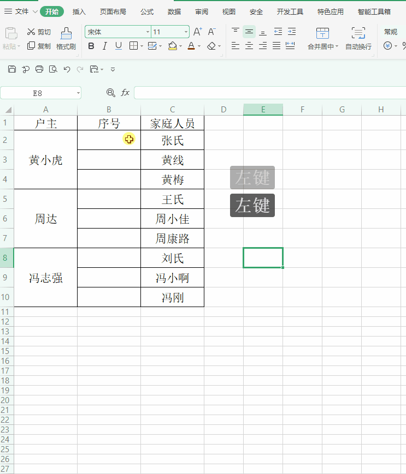This screenshot has height=474, width=406.
Task: Click the redo arrow
Action: 80,69
